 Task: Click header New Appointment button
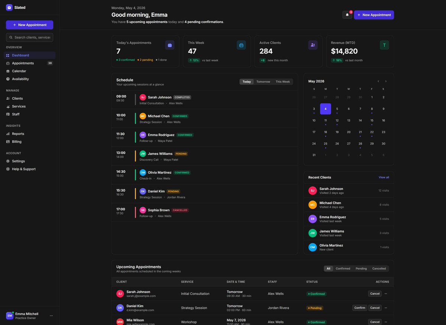[374, 15]
